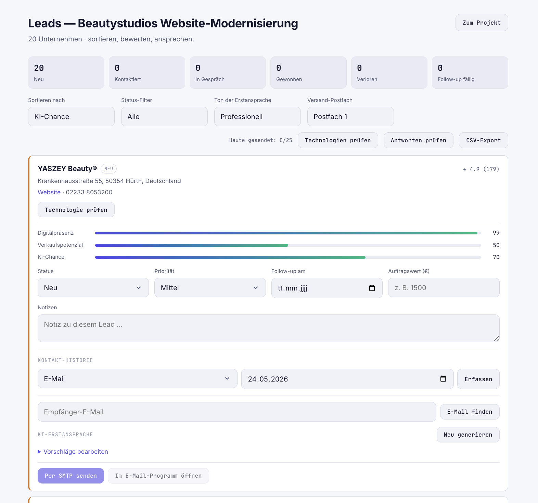This screenshot has width=538, height=503.
Task: Open the Versand-Postfach Postfach 1 dropdown
Action: (350, 117)
